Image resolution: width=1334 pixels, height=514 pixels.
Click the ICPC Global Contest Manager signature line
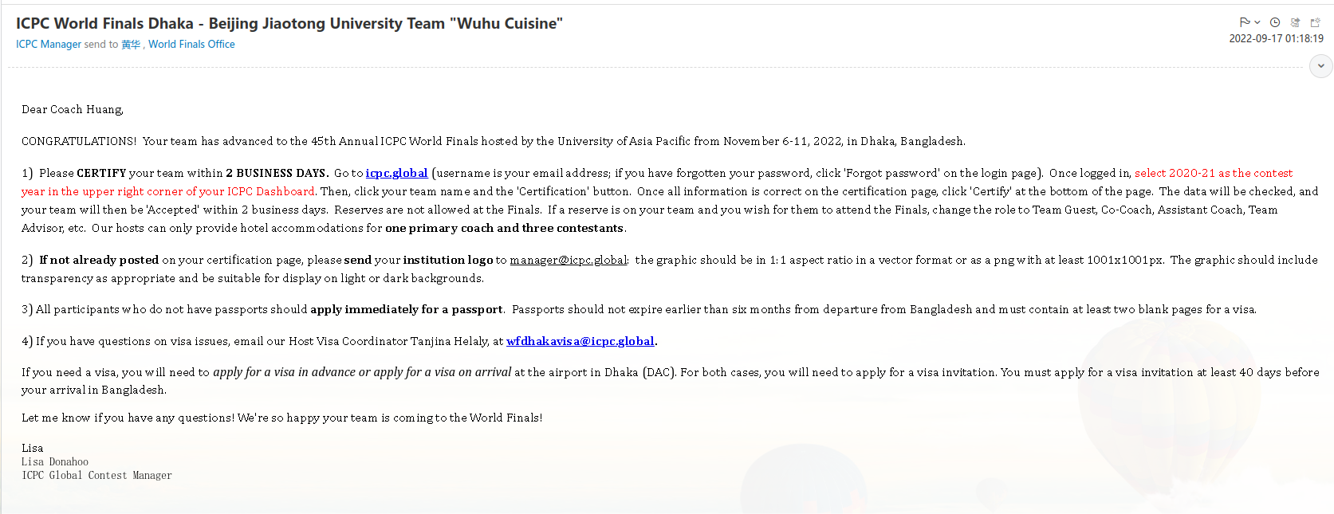(x=96, y=476)
